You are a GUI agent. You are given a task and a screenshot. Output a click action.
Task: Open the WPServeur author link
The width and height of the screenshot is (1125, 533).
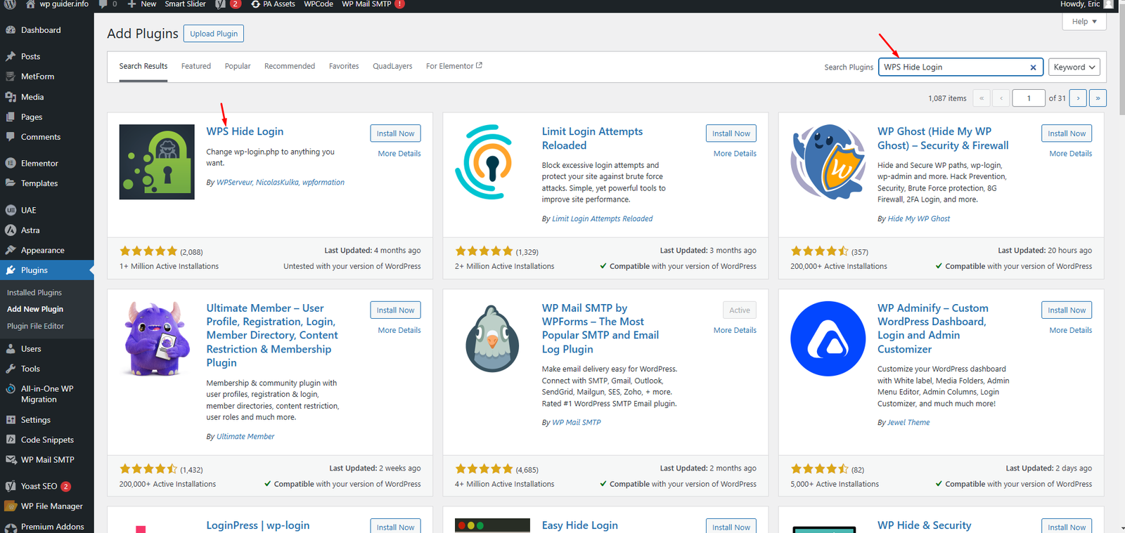[234, 183]
